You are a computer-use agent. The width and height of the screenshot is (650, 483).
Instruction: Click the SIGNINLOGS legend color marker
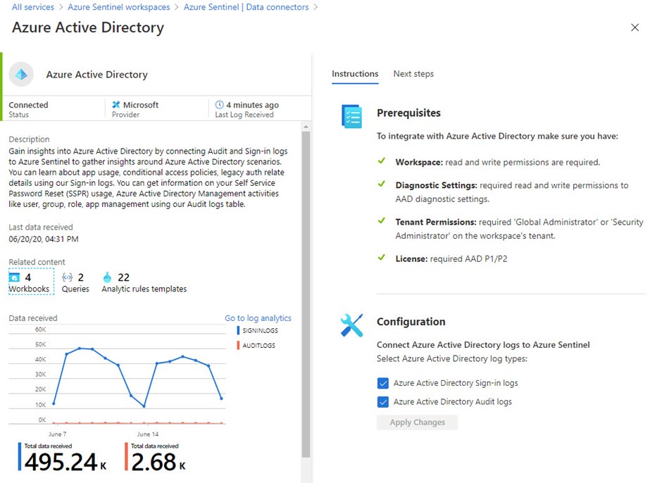(239, 330)
